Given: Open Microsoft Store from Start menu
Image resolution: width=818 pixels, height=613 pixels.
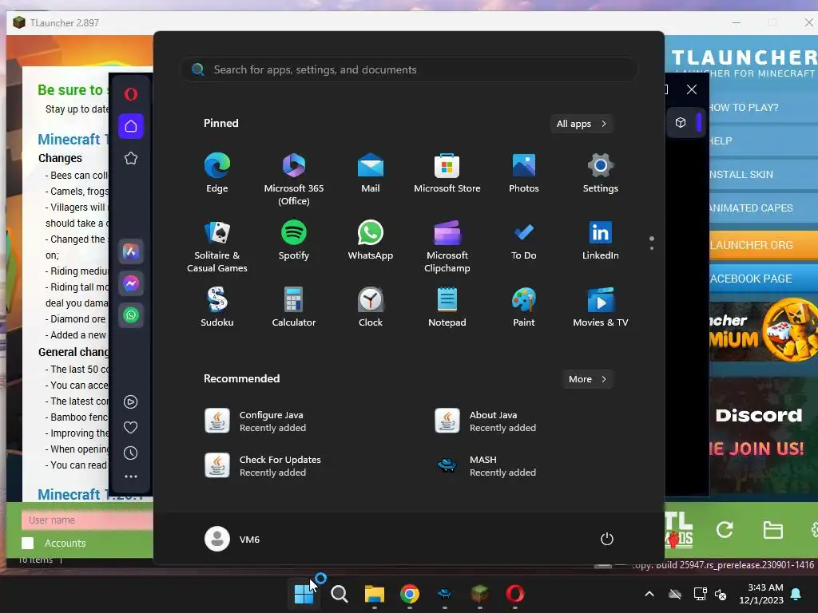Looking at the screenshot, I should (x=447, y=173).
